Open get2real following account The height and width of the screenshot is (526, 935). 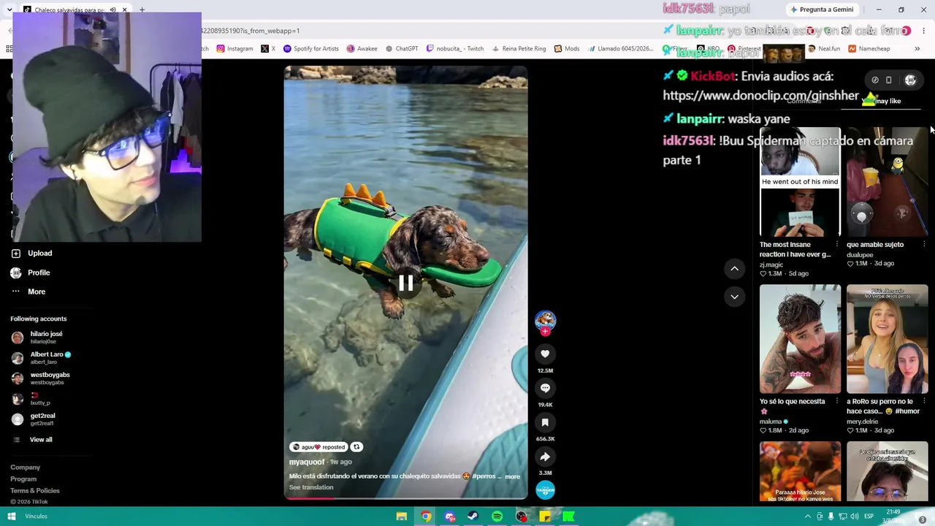coord(34,419)
